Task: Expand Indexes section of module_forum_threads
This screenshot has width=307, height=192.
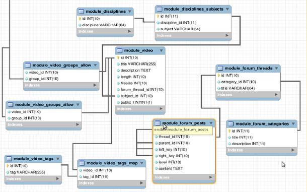Action: [x=276, y=95]
